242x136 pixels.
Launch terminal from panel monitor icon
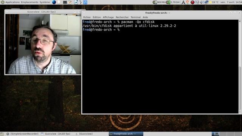click(x=65, y=2)
